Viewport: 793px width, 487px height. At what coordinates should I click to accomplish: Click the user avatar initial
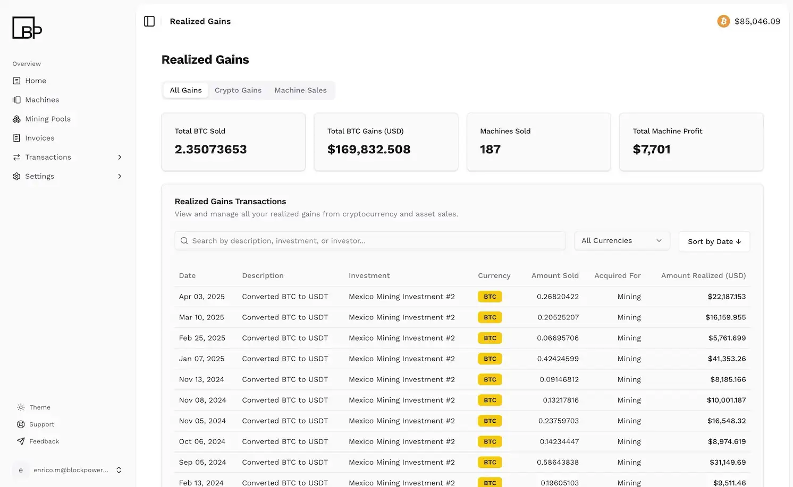coord(21,470)
